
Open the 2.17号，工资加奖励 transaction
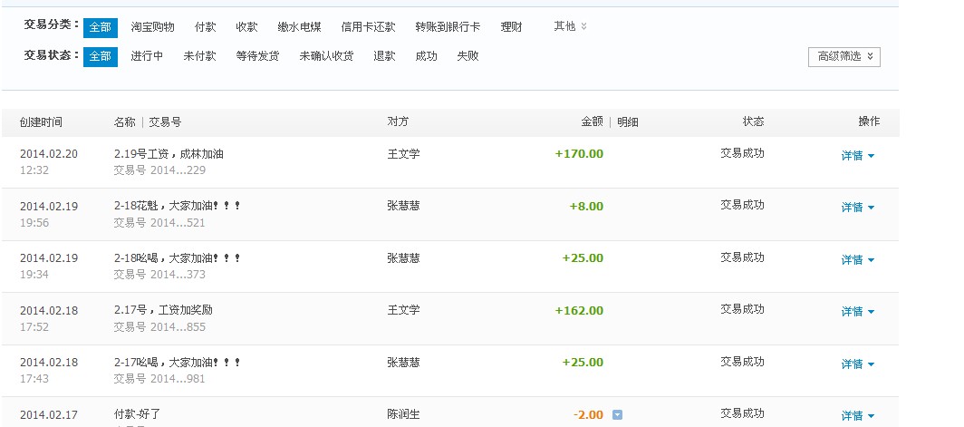163,310
